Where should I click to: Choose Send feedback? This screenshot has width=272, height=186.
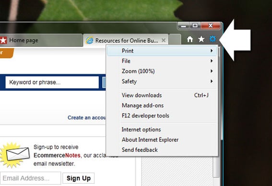pyautogui.click(x=162, y=150)
